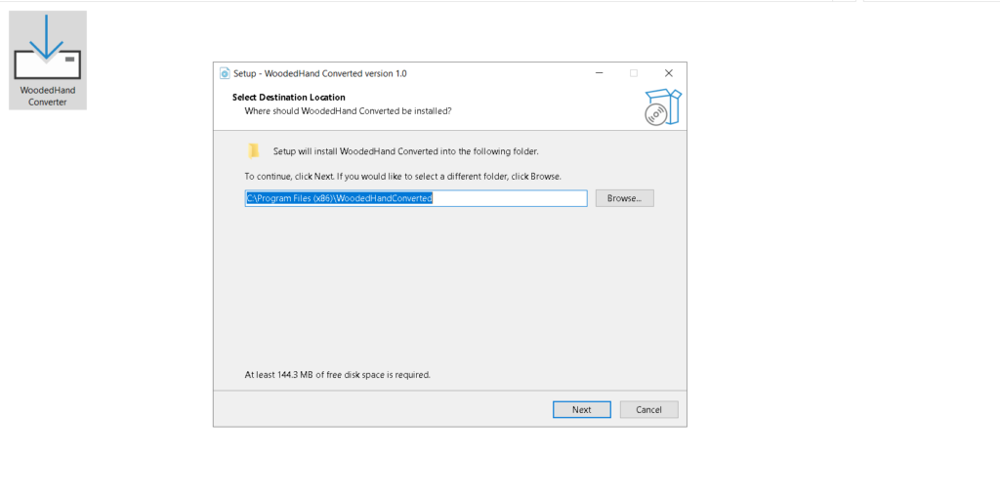Click 'Where should WoodedHand Converted be installed?' text
This screenshot has width=1000, height=499.
[x=347, y=111]
